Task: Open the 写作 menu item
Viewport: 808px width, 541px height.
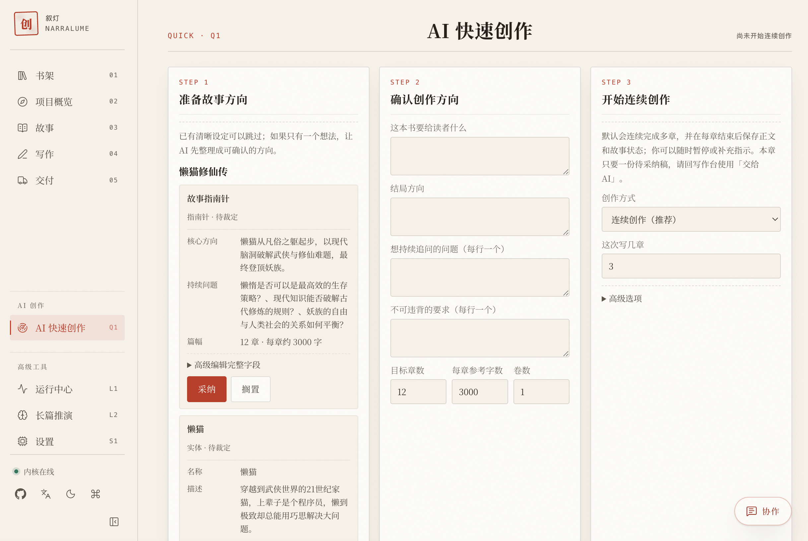Action: click(x=67, y=154)
